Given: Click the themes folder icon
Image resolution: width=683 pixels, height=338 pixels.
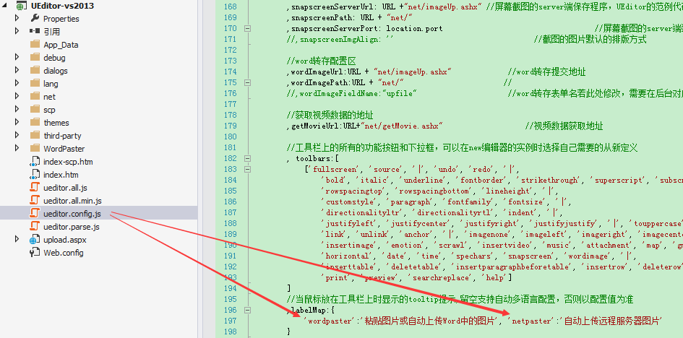Looking at the screenshot, I should pos(35,123).
